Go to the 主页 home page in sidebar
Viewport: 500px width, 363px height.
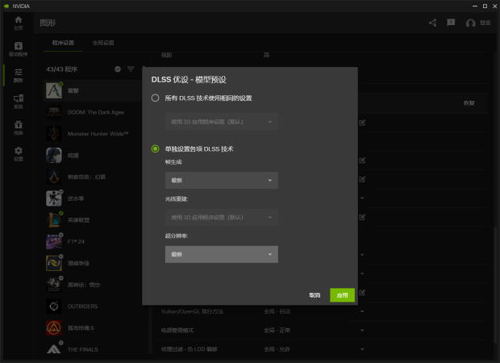tap(19, 23)
